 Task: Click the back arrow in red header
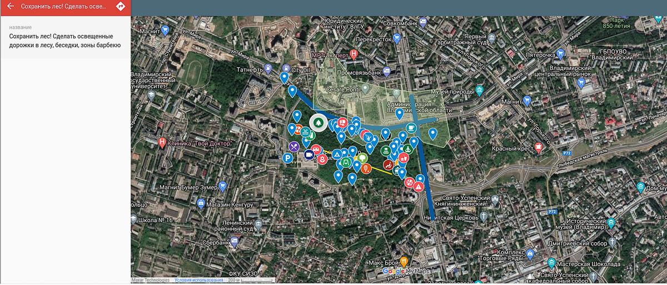(x=10, y=7)
